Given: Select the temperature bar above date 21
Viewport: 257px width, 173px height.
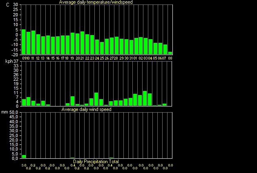Looking at the screenshot, I should 82,43.
